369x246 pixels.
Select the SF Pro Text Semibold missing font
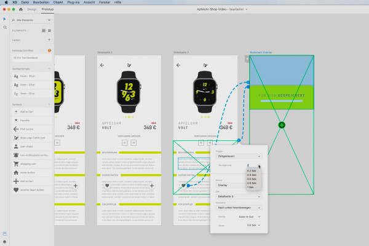tap(31, 58)
